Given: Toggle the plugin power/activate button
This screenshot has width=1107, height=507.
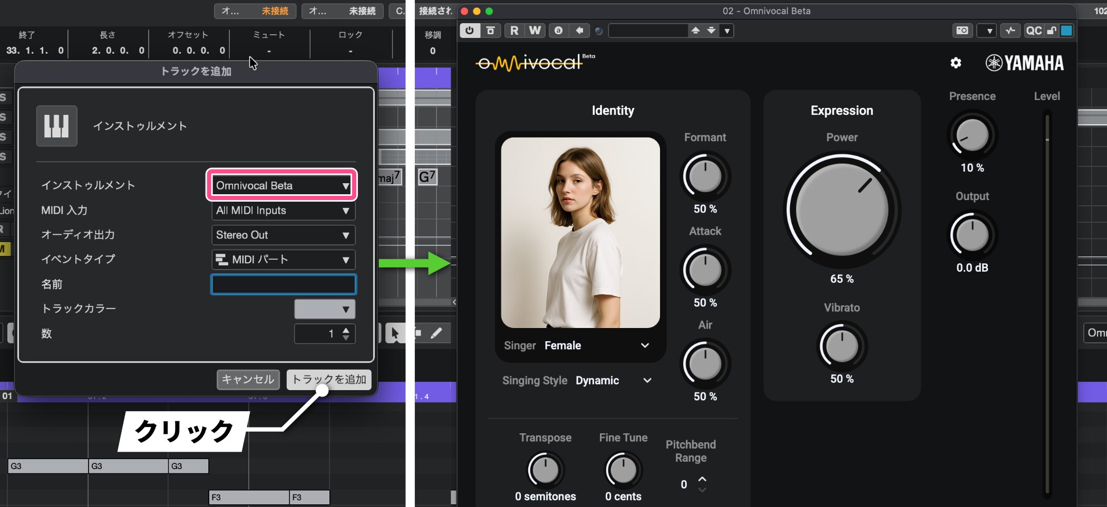Looking at the screenshot, I should [469, 31].
